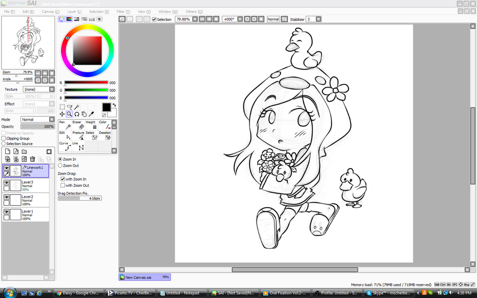Open Untitled - Notepad from taskbar
Image resolution: width=477 pixels, height=298 pixels.
(182, 293)
